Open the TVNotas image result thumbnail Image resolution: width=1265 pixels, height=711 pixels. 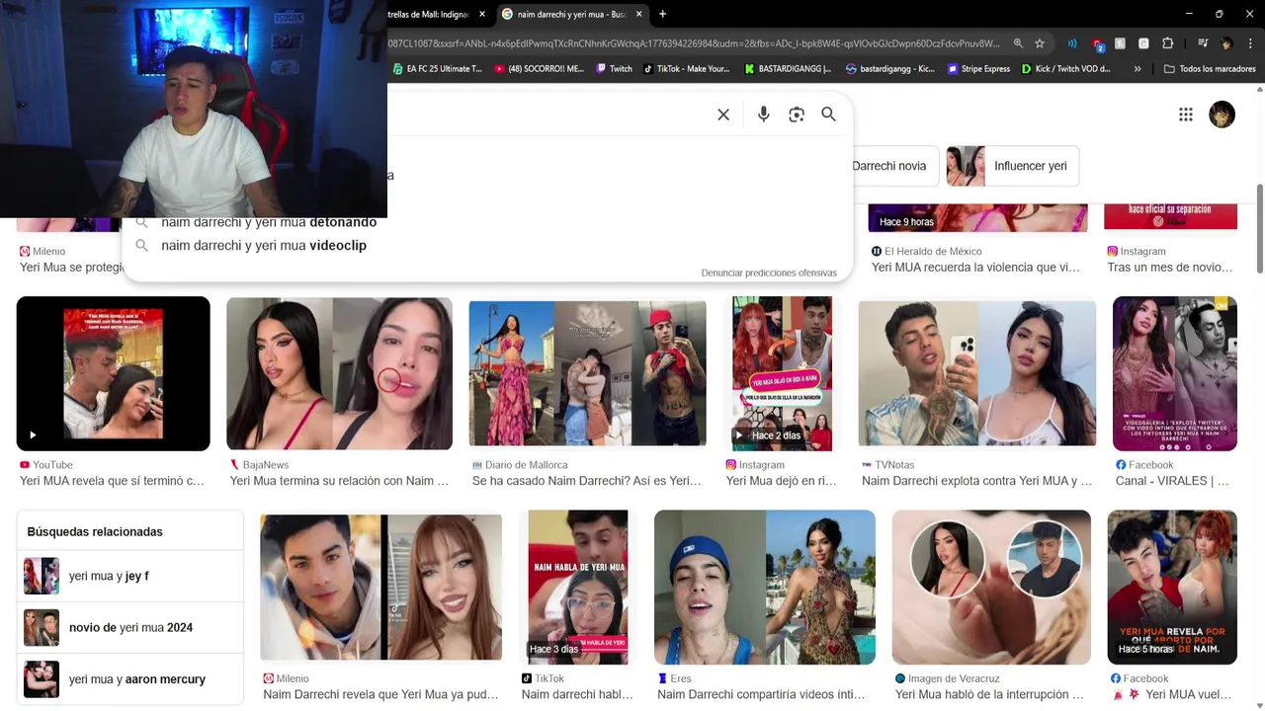[x=976, y=373]
